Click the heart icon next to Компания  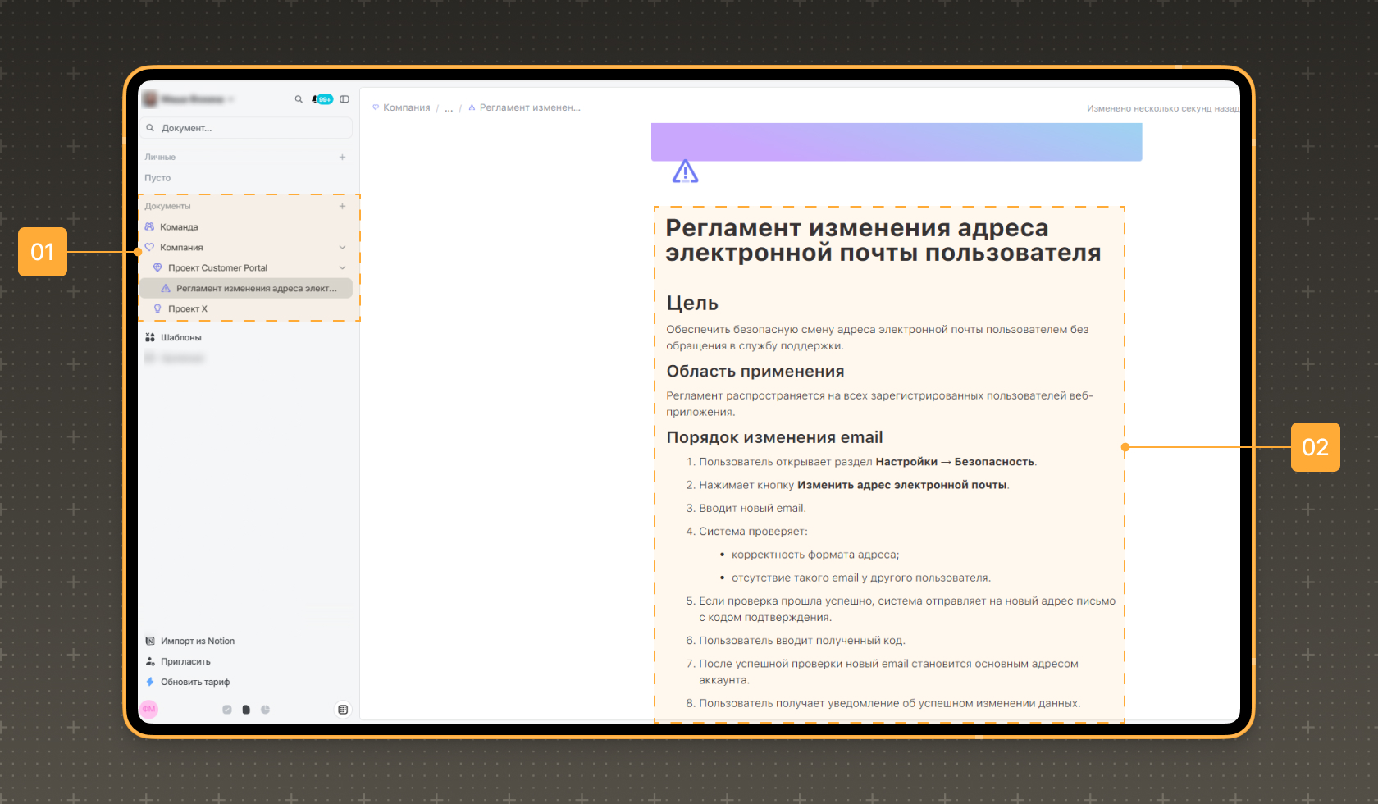[x=149, y=247]
